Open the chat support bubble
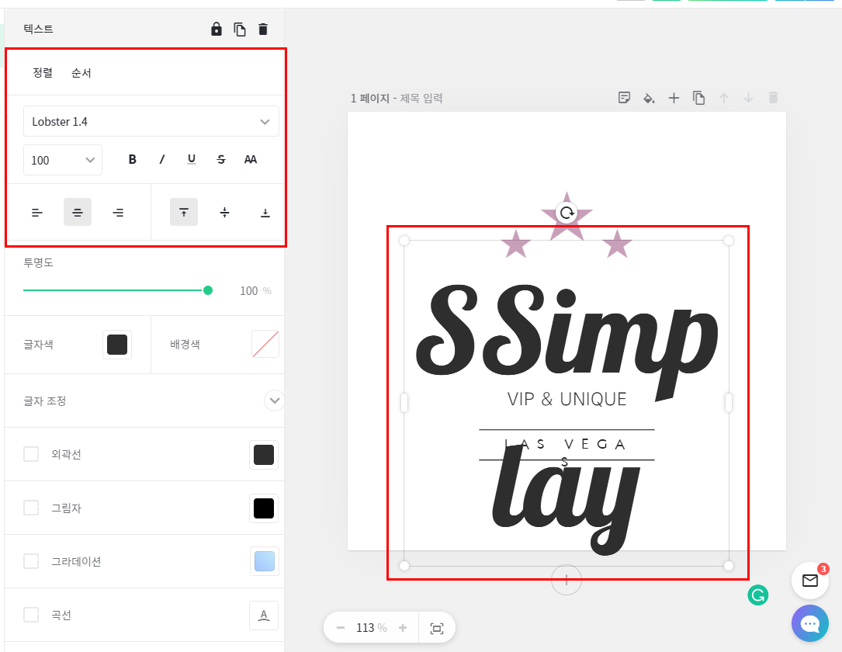 pyautogui.click(x=809, y=623)
